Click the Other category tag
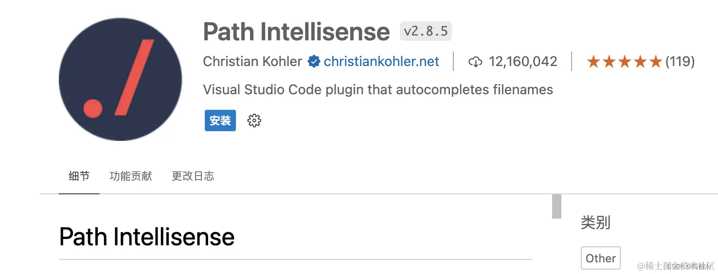 pos(600,258)
